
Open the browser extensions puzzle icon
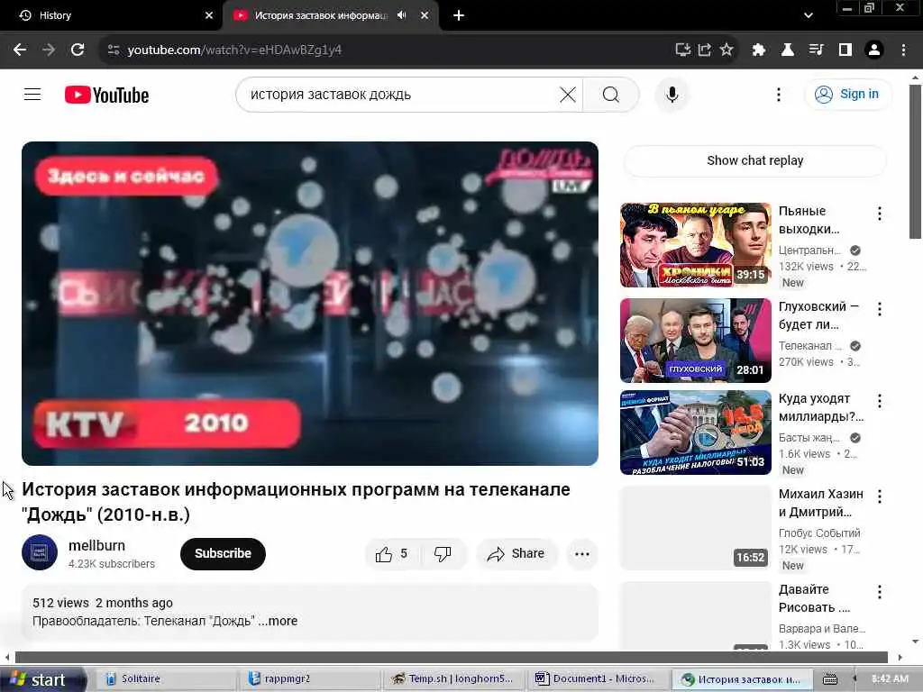759,50
